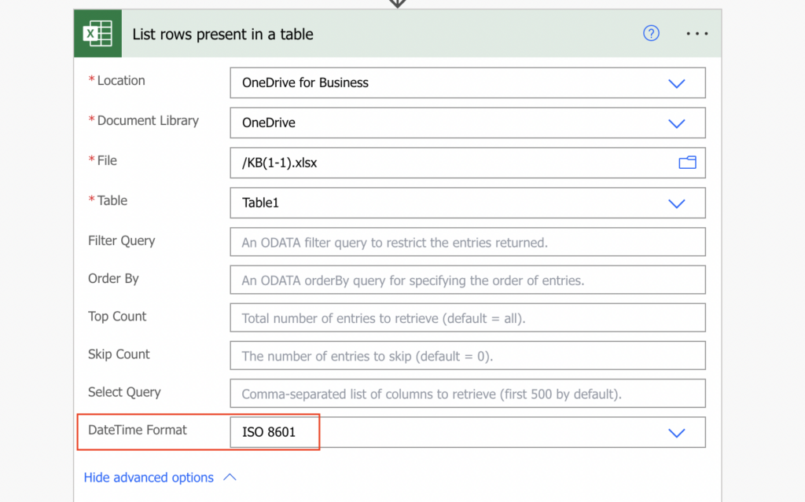Click into the Select Query field
The height and width of the screenshot is (502, 805).
(468, 394)
